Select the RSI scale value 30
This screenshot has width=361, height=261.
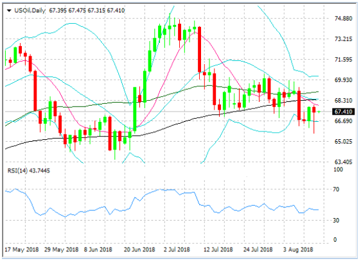click(x=336, y=221)
